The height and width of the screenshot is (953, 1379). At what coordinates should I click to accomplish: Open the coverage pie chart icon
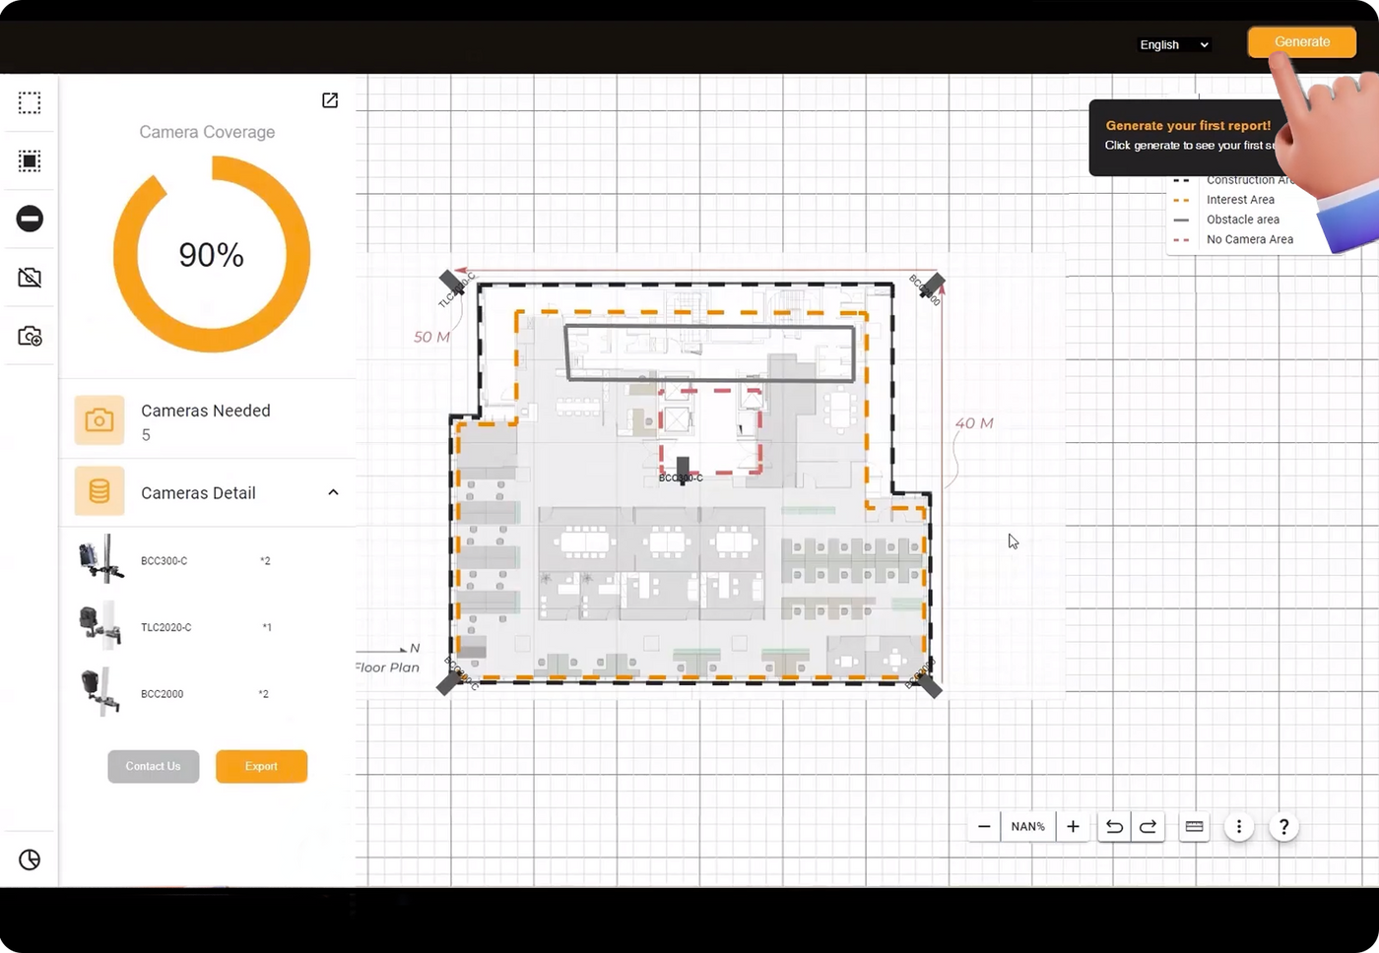pos(30,859)
